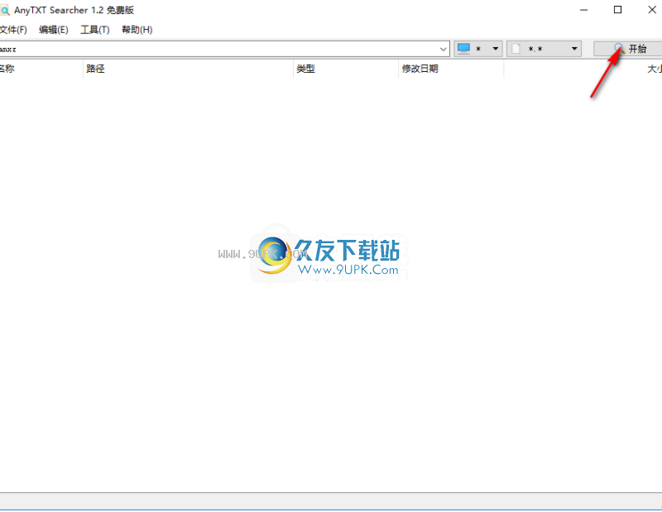Open the drive selection dropdown
This screenshot has width=662, height=512.
click(x=478, y=49)
